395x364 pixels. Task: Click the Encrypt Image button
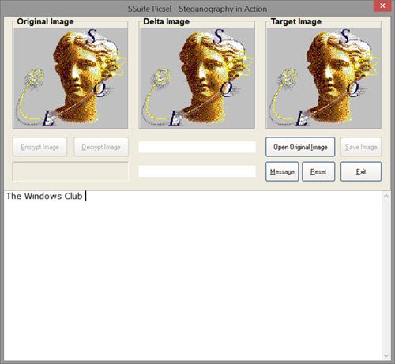click(x=39, y=147)
